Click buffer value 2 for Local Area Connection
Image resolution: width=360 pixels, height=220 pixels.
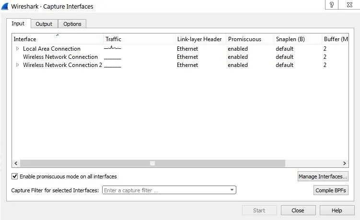[x=325, y=49]
